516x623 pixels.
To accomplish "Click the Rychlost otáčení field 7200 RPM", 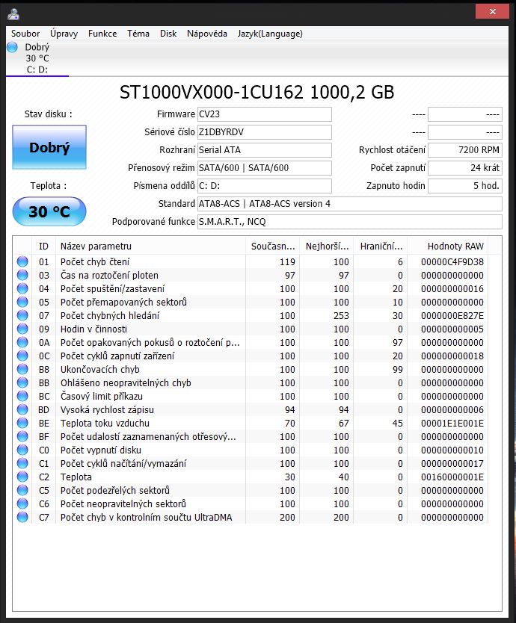I will 465,150.
